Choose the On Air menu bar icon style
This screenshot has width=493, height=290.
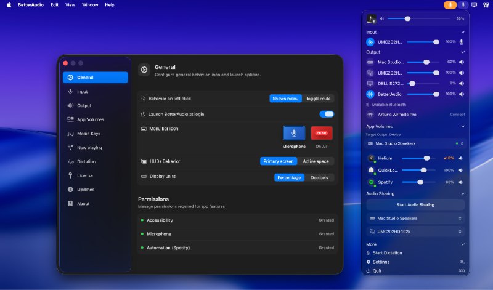point(321,133)
